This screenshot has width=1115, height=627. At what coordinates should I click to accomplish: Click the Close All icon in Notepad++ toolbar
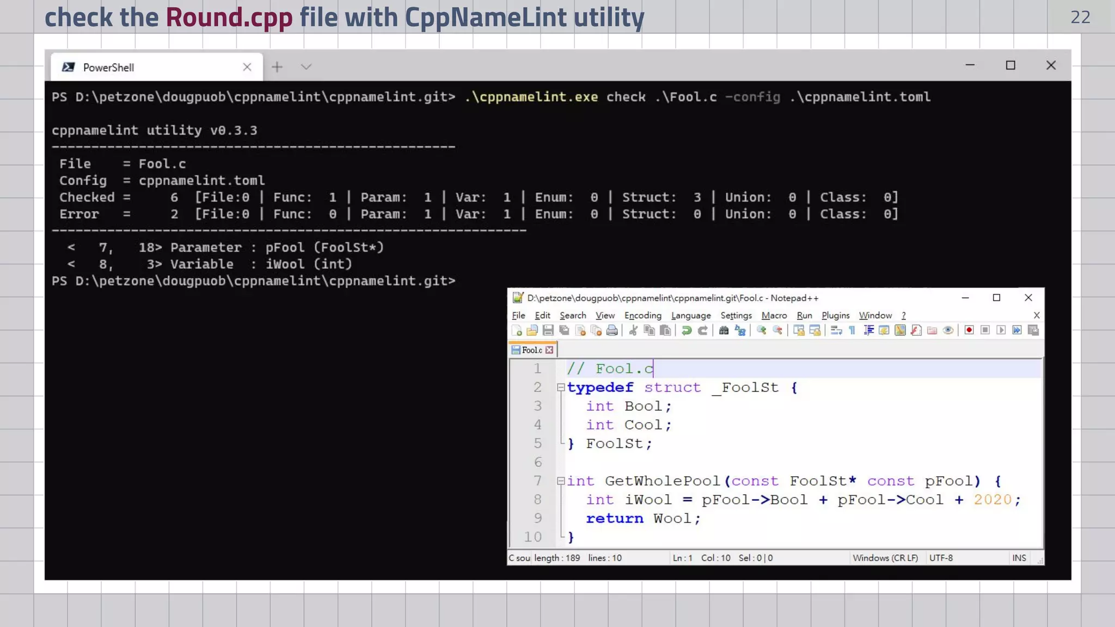[596, 330]
